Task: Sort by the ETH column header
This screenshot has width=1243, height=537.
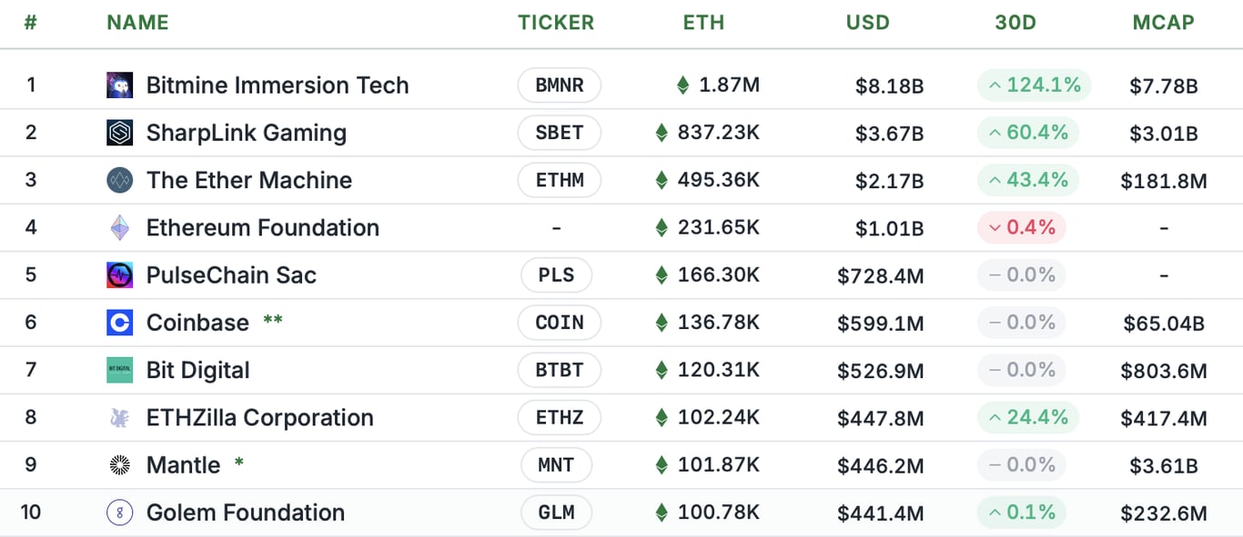Action: point(703,23)
